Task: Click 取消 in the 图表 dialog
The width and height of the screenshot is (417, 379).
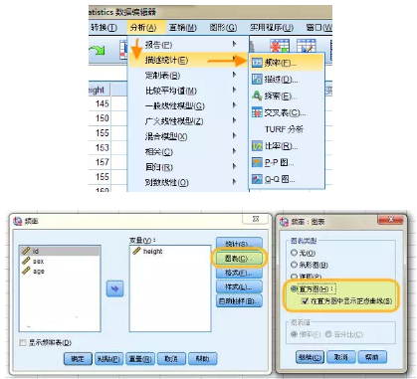Action: 341,357
